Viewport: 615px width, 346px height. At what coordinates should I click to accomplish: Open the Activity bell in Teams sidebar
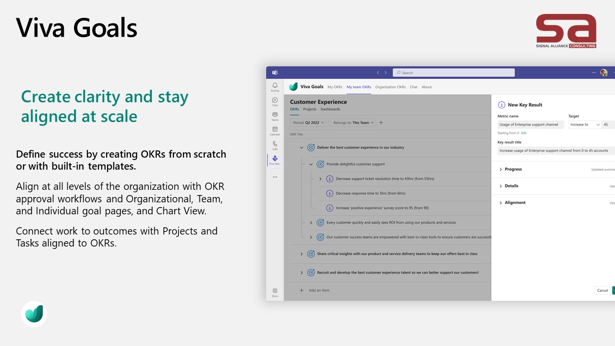tap(275, 87)
